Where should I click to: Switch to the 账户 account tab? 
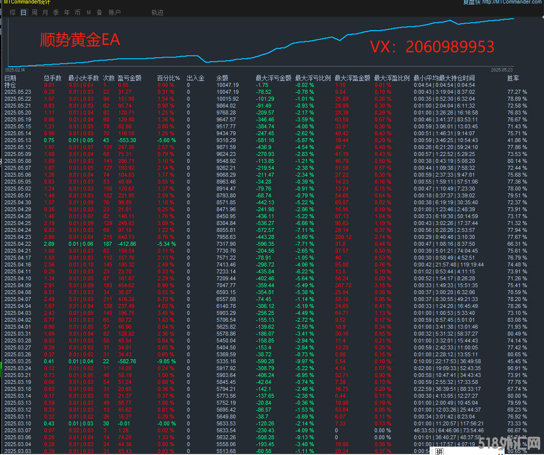[114, 12]
